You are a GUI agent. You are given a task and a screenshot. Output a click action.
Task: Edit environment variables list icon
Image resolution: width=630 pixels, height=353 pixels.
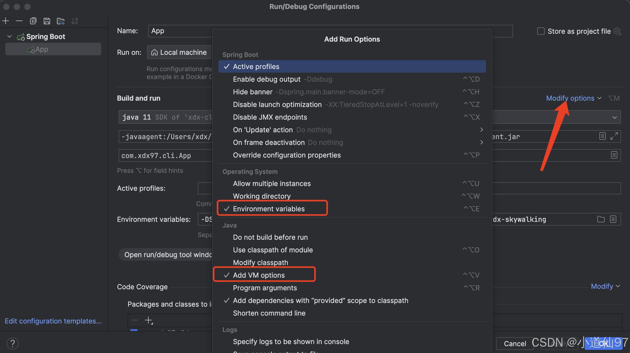(x=613, y=219)
